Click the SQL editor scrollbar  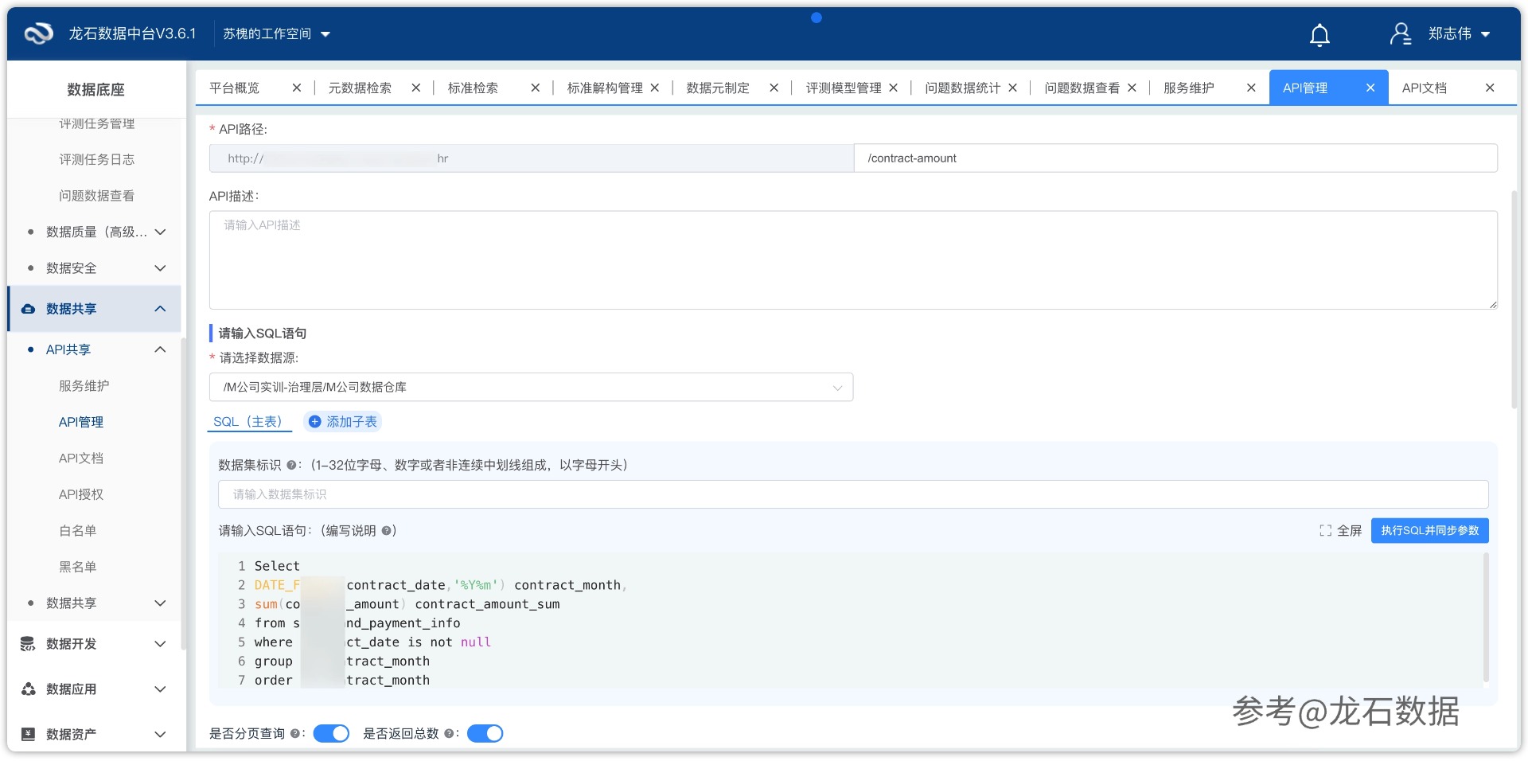click(1485, 619)
